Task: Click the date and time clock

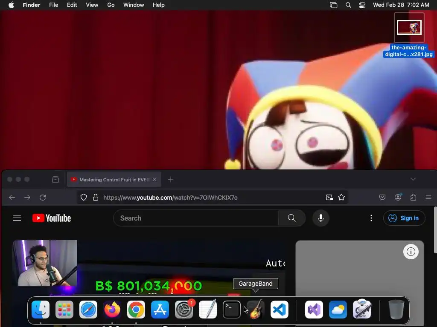Action: 401,5
